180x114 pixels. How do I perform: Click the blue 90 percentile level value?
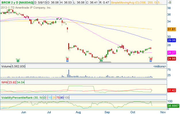tap(62, 98)
